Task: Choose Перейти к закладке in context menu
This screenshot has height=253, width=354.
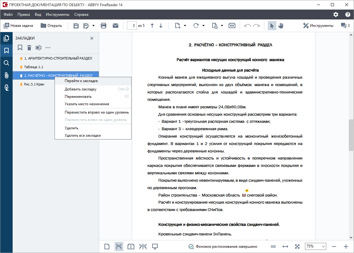Action: point(93,81)
